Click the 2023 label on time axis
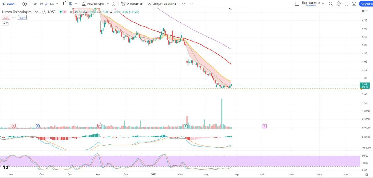 coord(154,175)
